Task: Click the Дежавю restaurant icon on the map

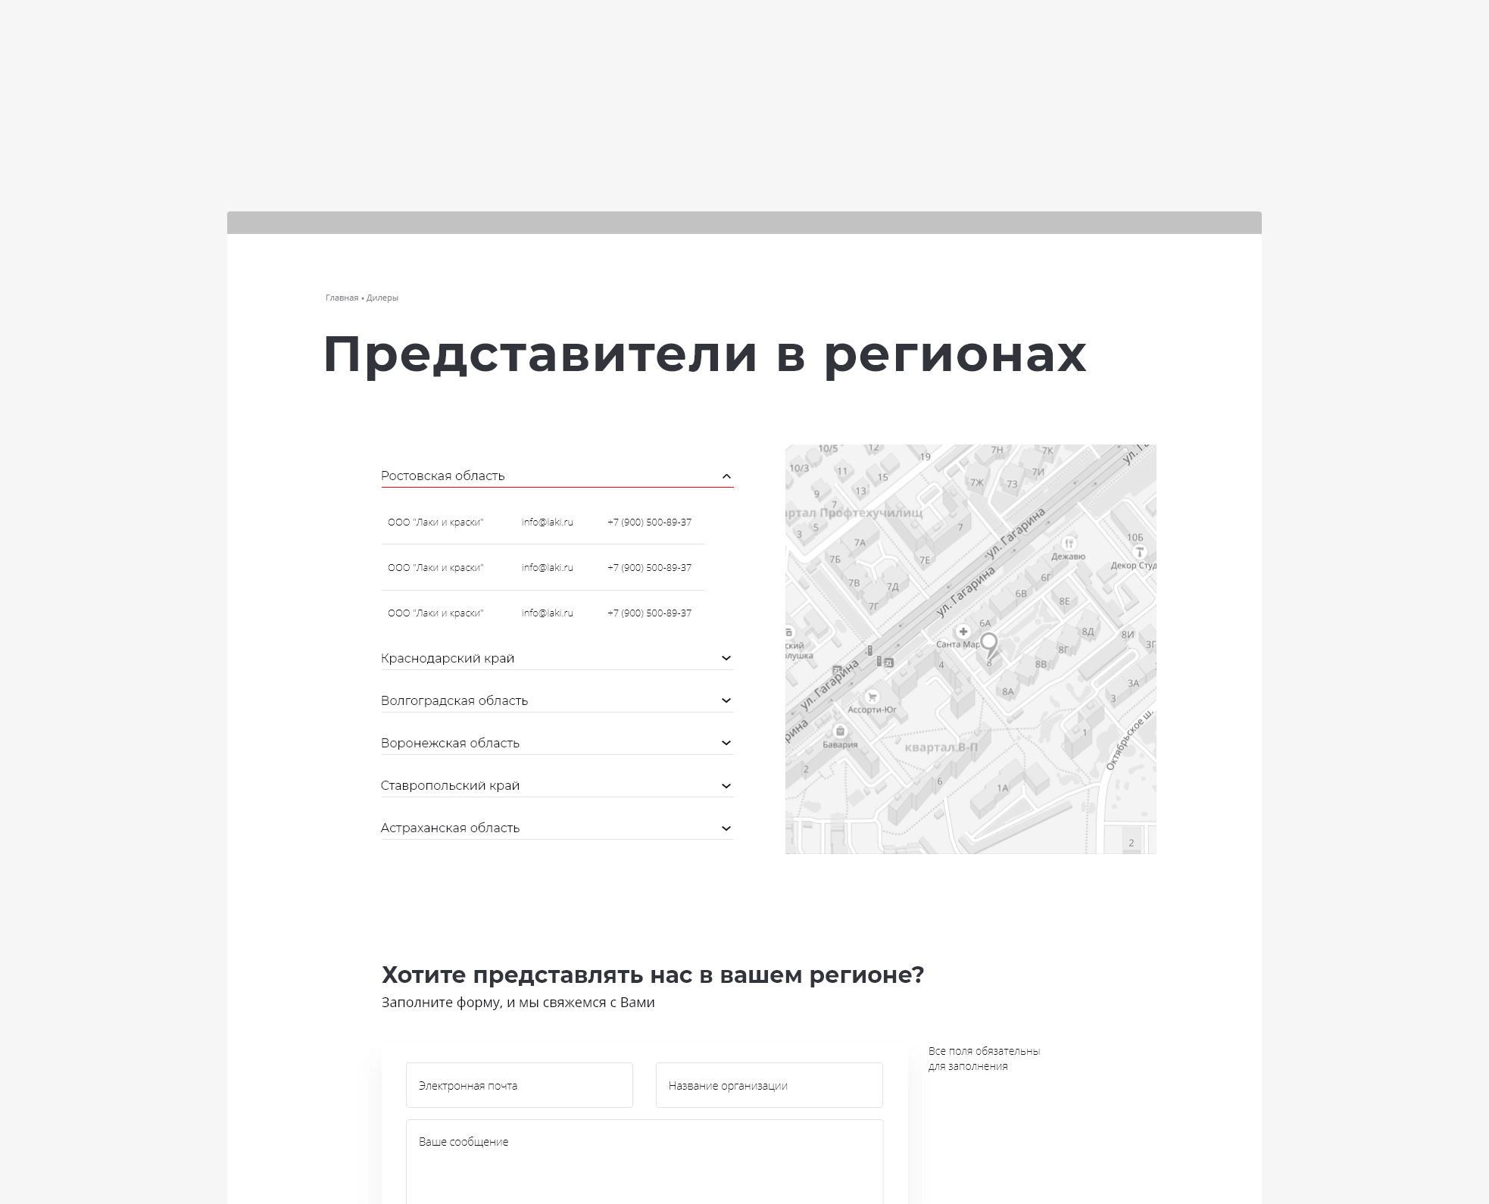Action: pyautogui.click(x=1069, y=543)
